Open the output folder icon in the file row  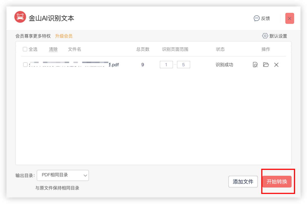tap(266, 65)
